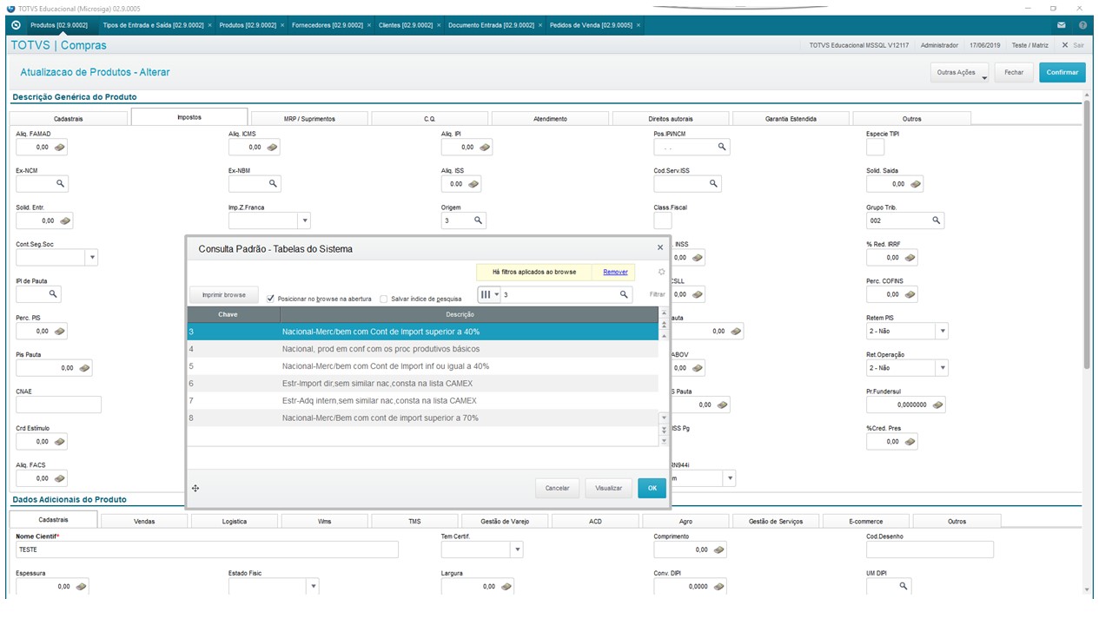Open search column selector dropdown in dialog
Image resolution: width=1112 pixels, height=625 pixels.
(490, 295)
